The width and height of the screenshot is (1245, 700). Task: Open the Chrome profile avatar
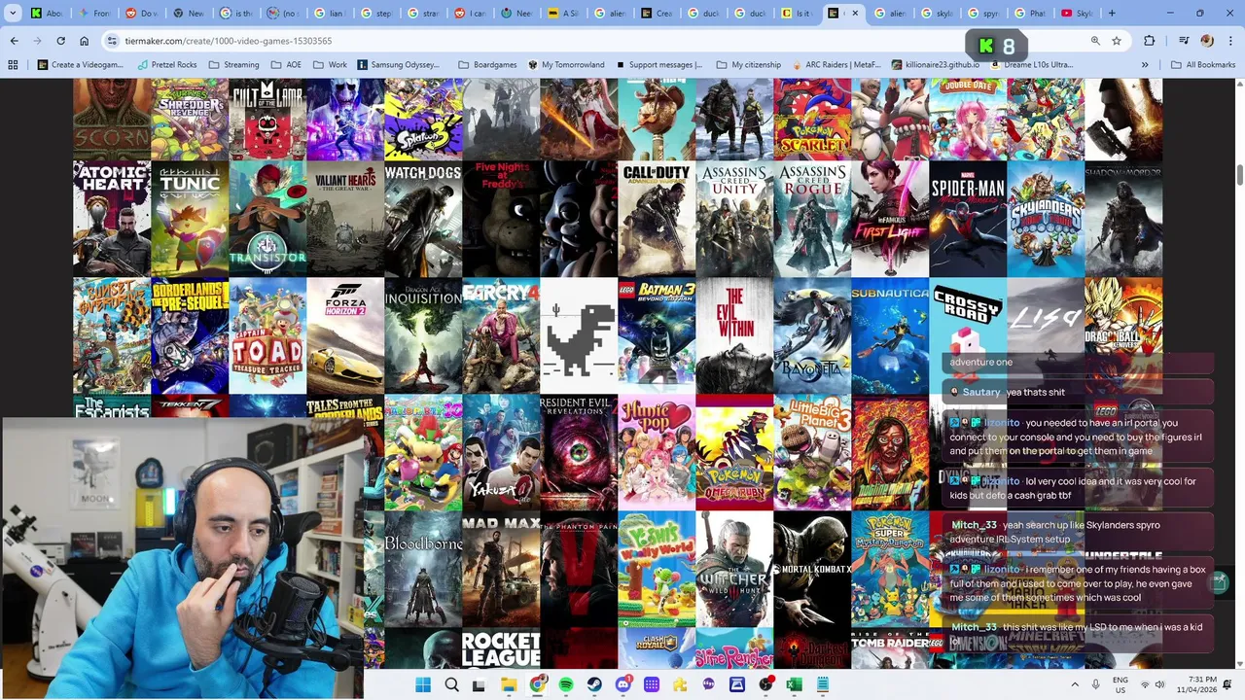coord(1207,41)
